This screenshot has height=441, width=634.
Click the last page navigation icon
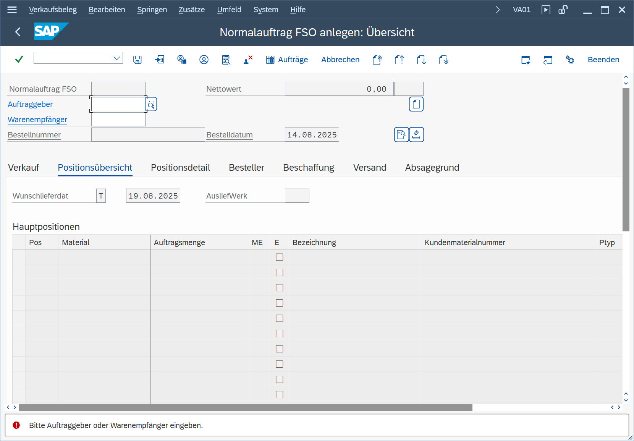point(443,60)
